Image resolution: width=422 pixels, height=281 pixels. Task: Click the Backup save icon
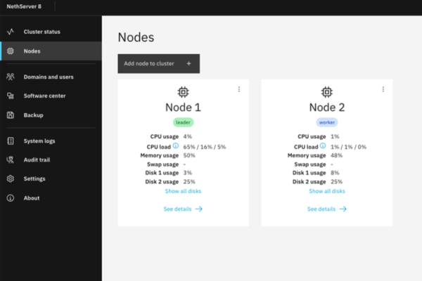click(11, 115)
